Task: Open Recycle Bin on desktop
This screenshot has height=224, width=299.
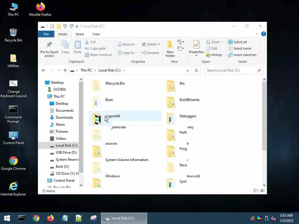Action: [x=13, y=35]
